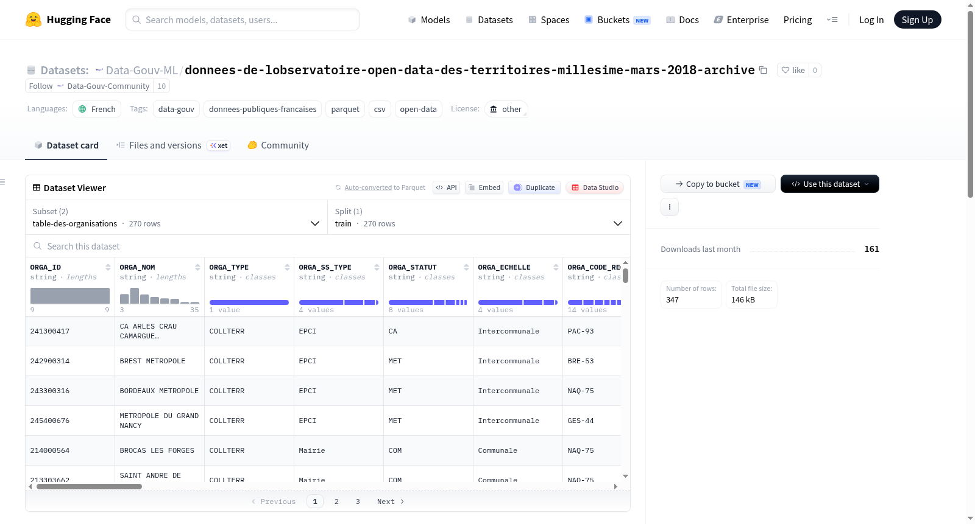The image size is (975, 524).
Task: Click the donnees-publiques-francaises tag
Action: [x=263, y=109]
